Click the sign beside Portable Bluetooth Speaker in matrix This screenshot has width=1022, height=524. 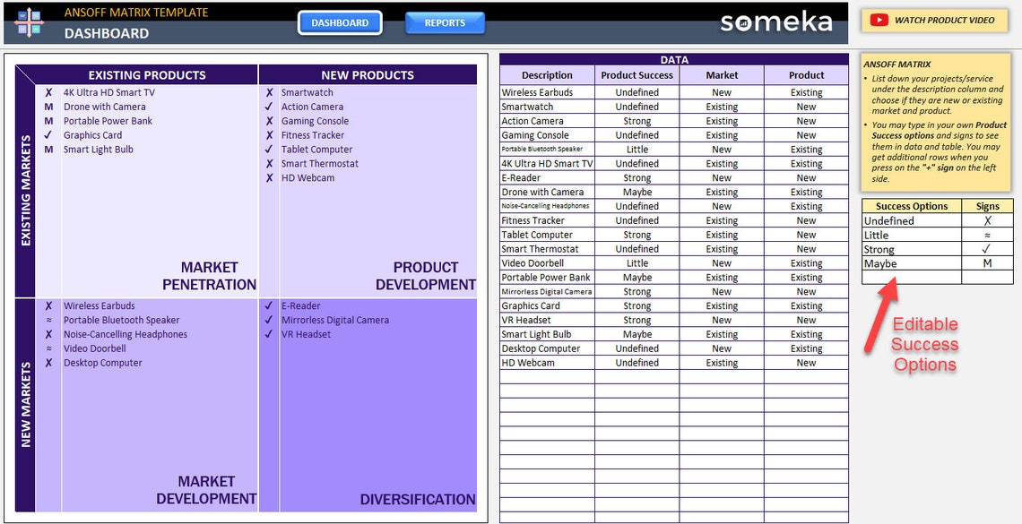(x=48, y=321)
